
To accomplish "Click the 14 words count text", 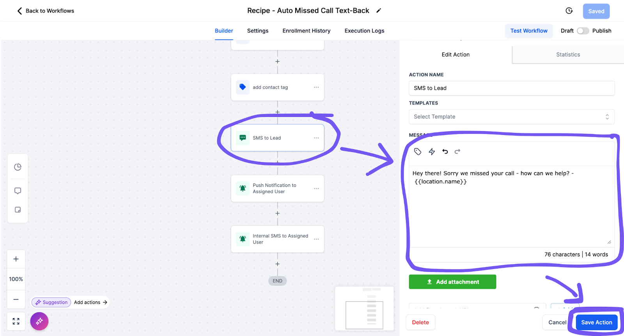I will 596,255.
